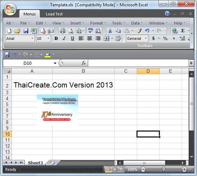Toggle Italic formatting
Image resolution: width=197 pixels, height=176 pixels.
click(64, 38)
